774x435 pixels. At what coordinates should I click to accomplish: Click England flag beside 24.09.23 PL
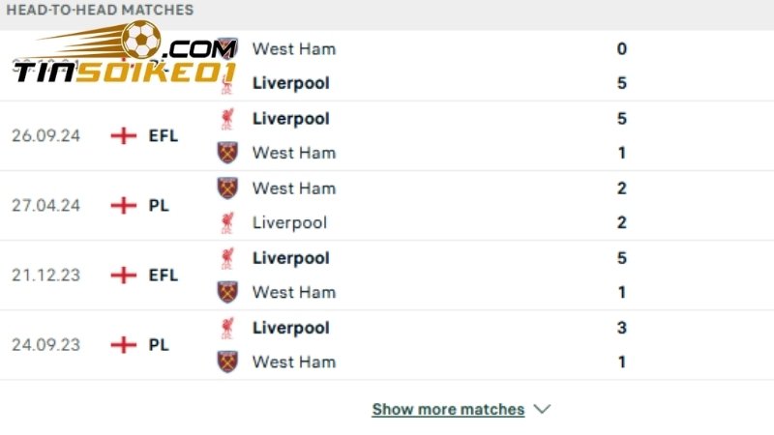pos(124,344)
